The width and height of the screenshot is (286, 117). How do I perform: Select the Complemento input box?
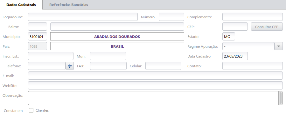tap(253, 17)
